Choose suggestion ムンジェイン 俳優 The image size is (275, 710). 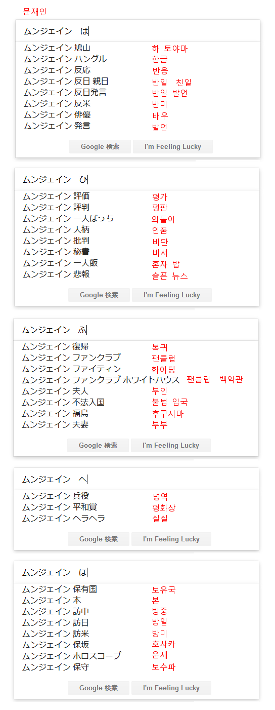point(57,115)
